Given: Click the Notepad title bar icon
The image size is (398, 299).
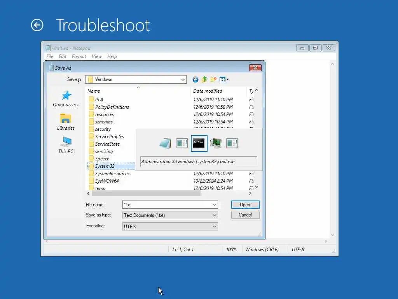Looking at the screenshot, I should tap(47, 48).
